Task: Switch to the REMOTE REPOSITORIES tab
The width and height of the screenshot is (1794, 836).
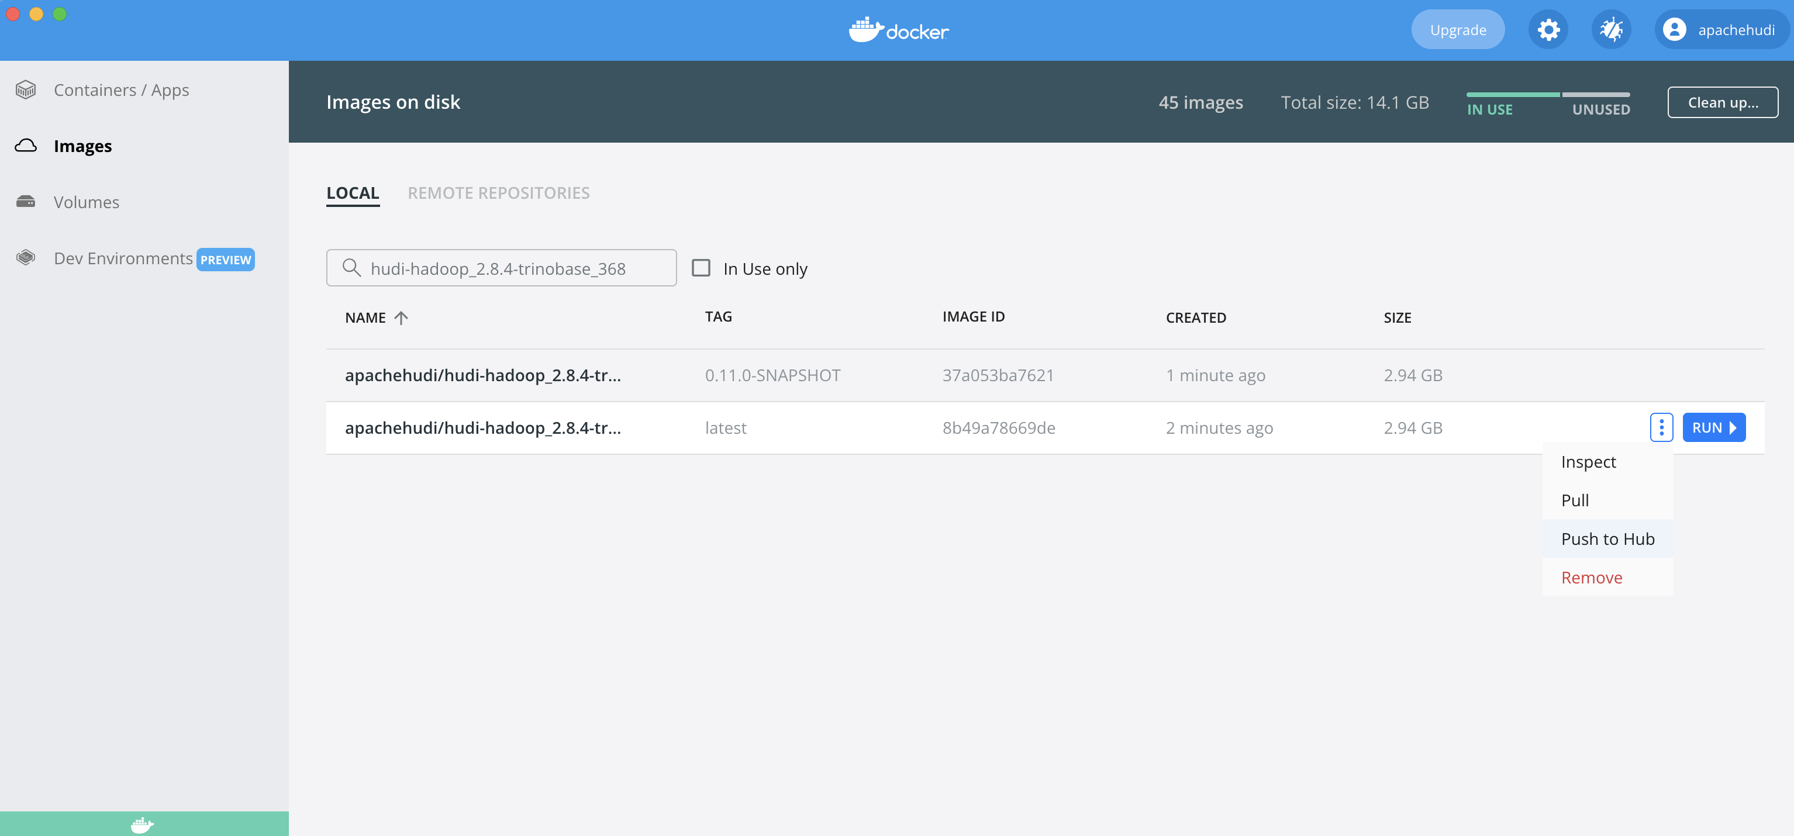Action: [x=499, y=193]
